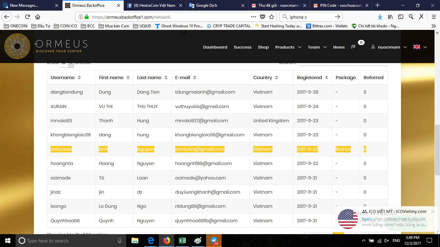Screen dimensions: 440x247
Task: Click the search box containing iphone x
Action: pyautogui.click(x=311, y=17)
